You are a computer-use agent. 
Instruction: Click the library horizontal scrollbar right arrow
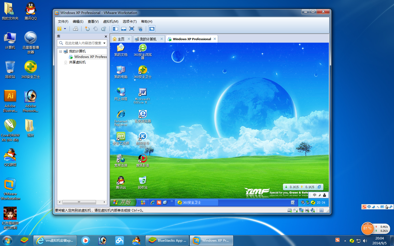[104, 202]
